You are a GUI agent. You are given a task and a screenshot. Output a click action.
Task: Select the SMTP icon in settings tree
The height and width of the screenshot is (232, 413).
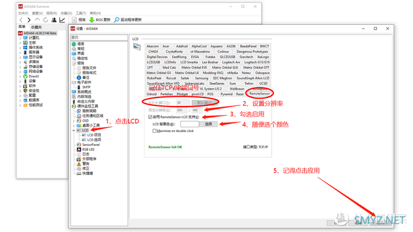click(x=79, y=87)
